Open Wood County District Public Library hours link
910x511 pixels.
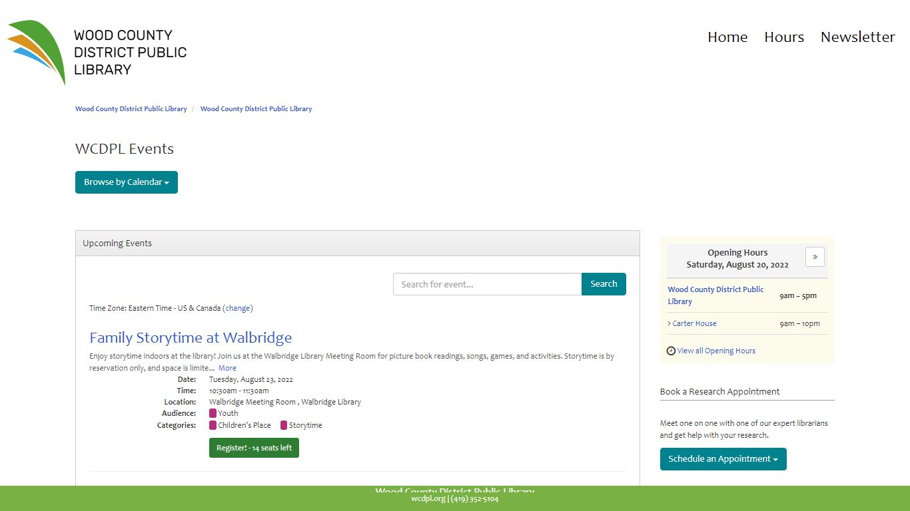point(716,295)
